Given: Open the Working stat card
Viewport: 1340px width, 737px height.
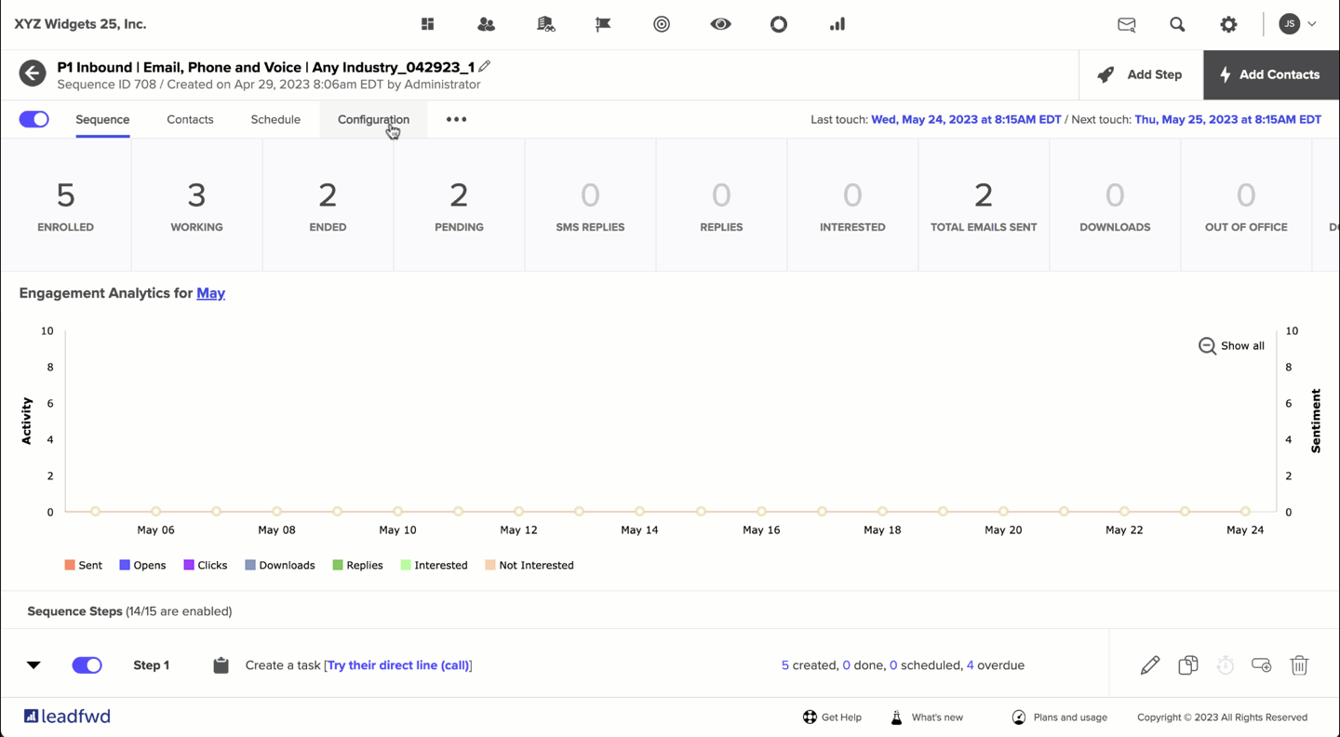Looking at the screenshot, I should click(x=196, y=206).
